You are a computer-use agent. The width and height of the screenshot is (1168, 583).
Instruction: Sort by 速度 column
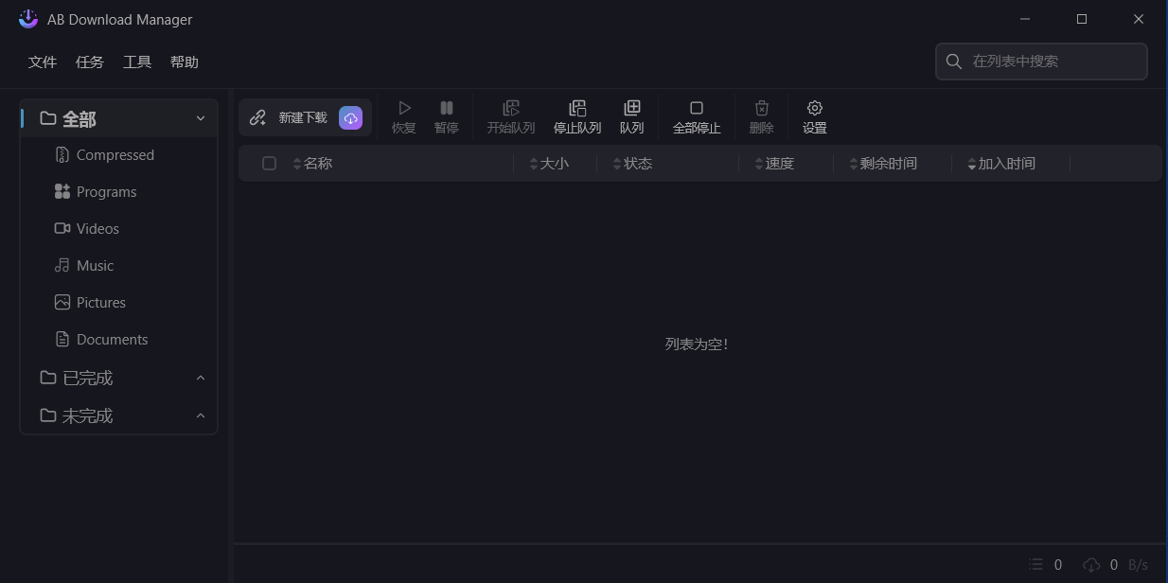[x=774, y=164]
